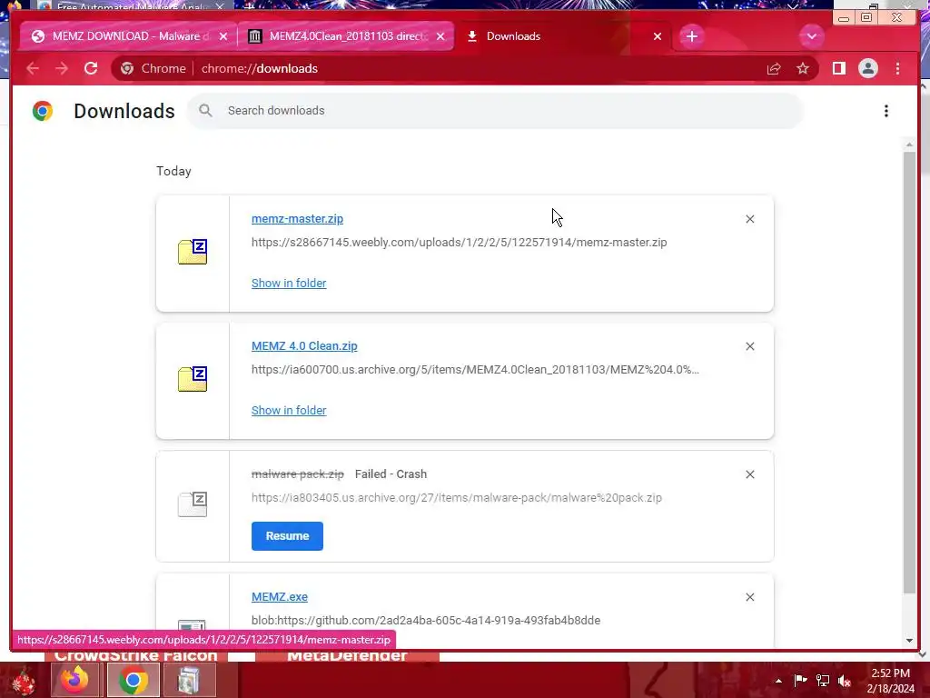Screen dimensions: 930x698
Task: Click the 2:52 PM taskbar clock
Action: click(x=890, y=681)
